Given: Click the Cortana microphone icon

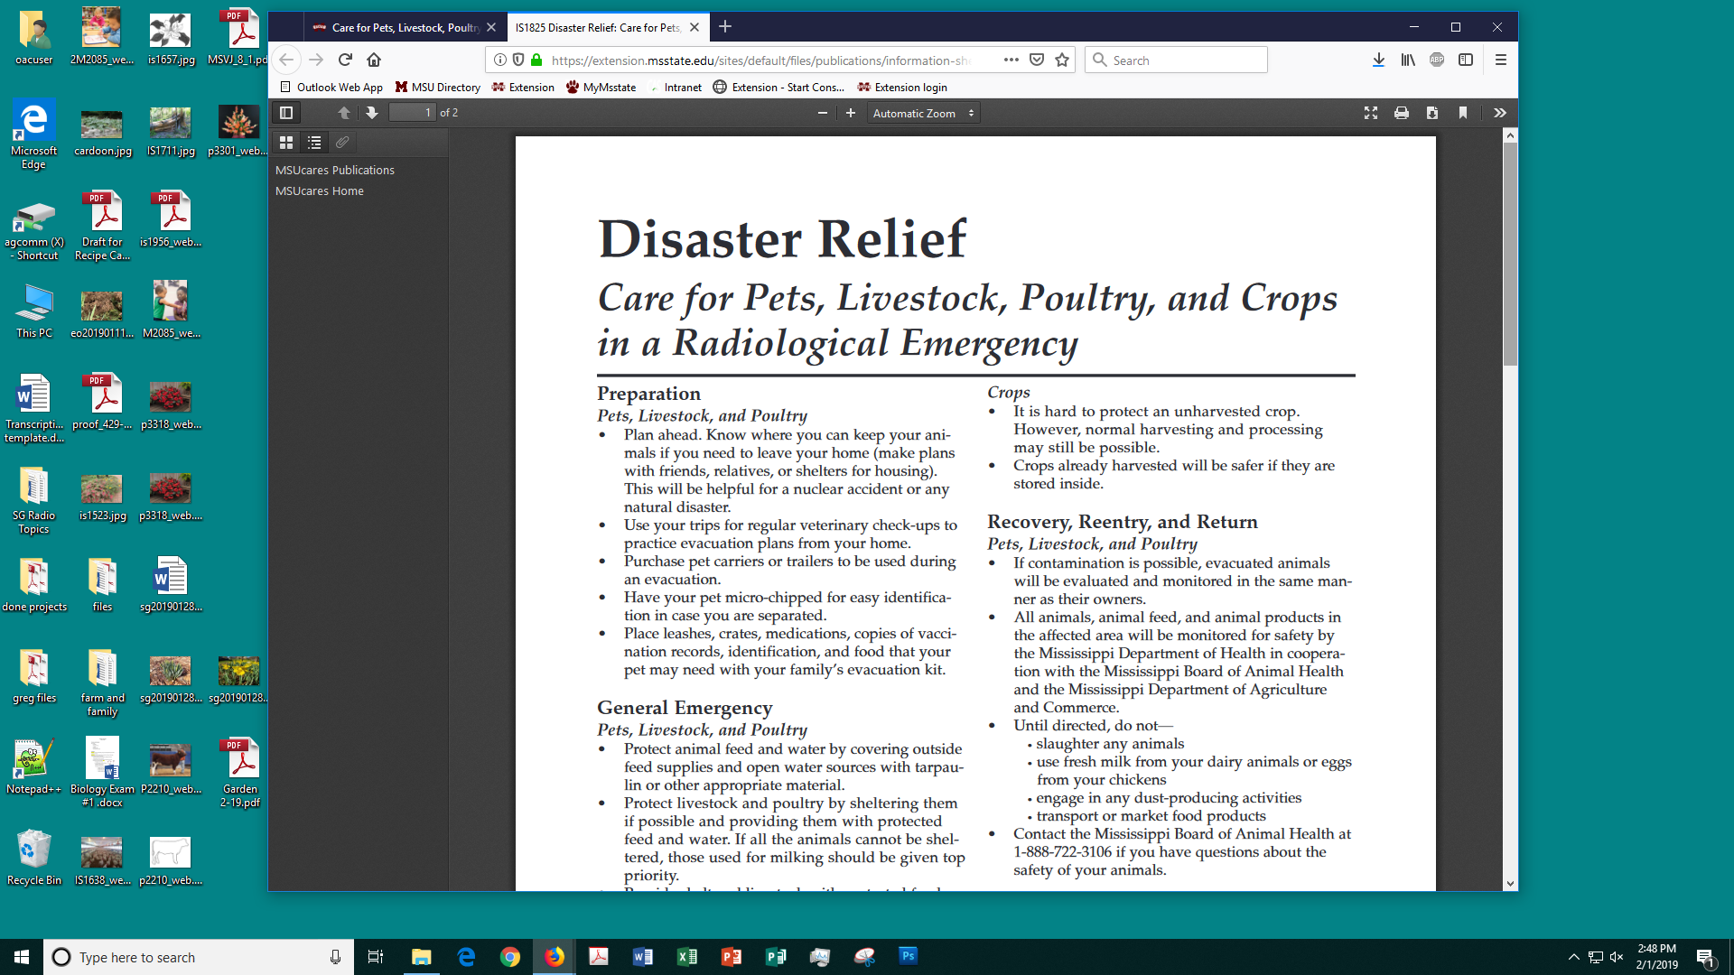Looking at the screenshot, I should click(335, 957).
